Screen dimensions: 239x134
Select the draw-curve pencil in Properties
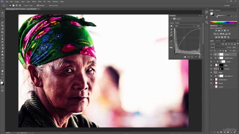point(171,41)
